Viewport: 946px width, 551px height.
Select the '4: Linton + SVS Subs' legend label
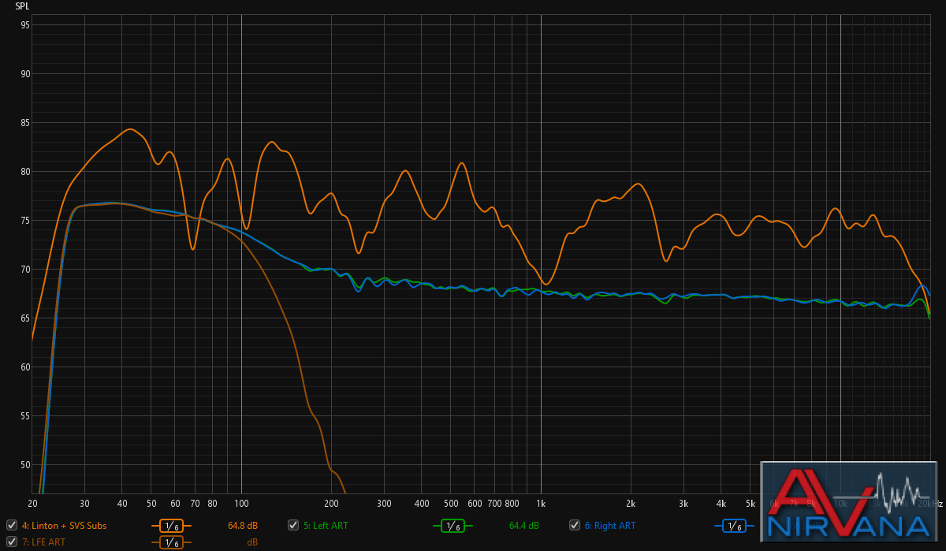click(64, 525)
